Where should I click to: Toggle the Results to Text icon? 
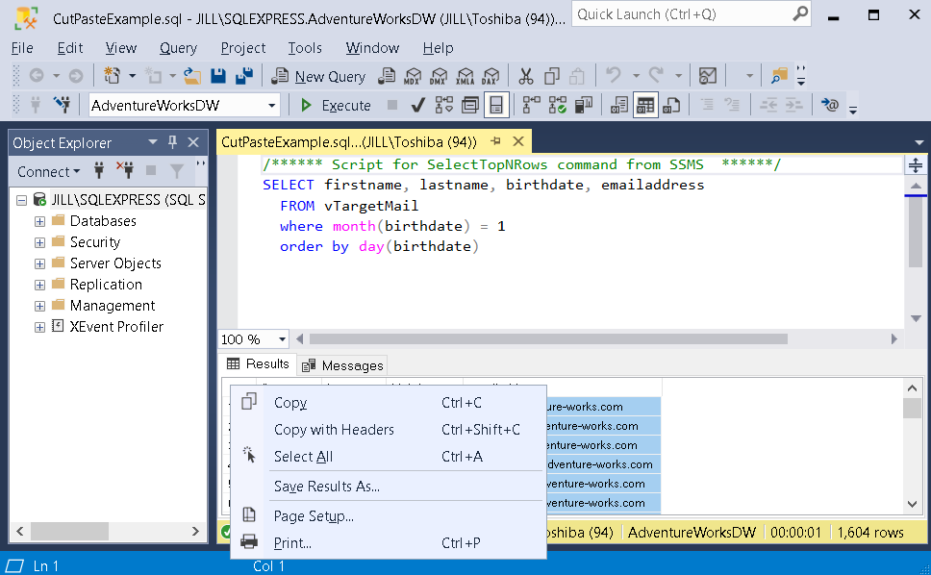click(618, 106)
